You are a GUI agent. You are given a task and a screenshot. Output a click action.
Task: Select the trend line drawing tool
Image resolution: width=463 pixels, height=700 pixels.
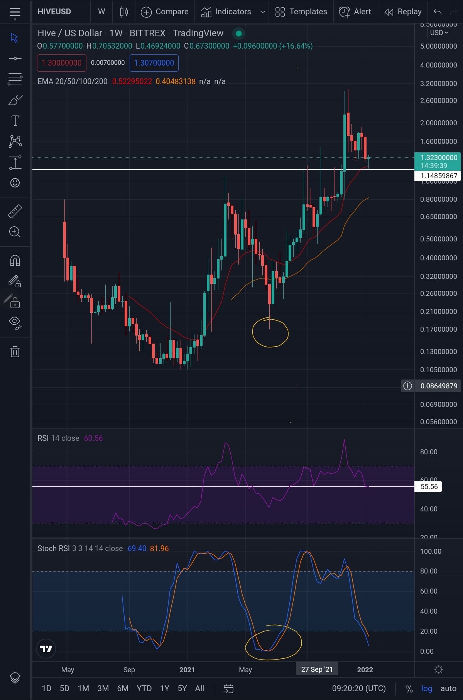[15, 59]
